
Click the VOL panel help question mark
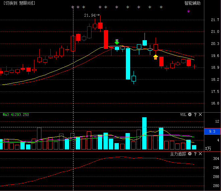[x=195, y=115]
